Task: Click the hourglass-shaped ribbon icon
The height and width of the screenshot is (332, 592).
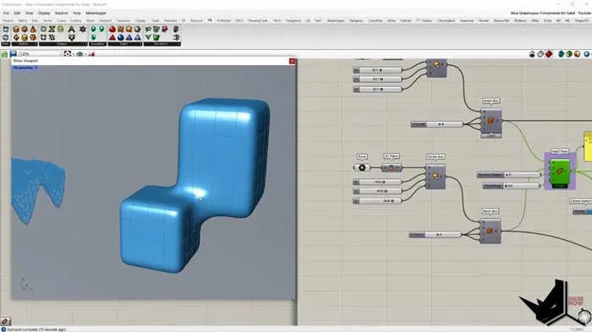Action: pyautogui.click(x=52, y=29)
